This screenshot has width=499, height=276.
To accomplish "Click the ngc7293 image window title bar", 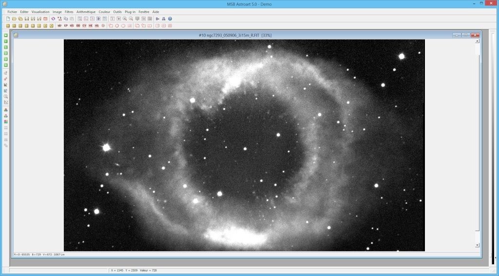I will [x=235, y=35].
